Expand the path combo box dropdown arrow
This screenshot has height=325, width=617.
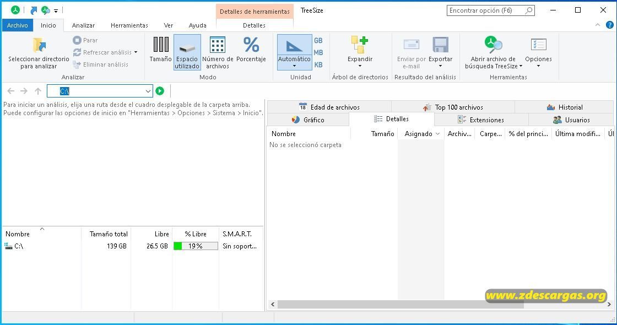[148, 91]
